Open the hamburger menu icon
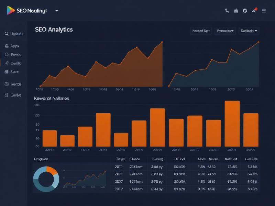 (x=264, y=11)
